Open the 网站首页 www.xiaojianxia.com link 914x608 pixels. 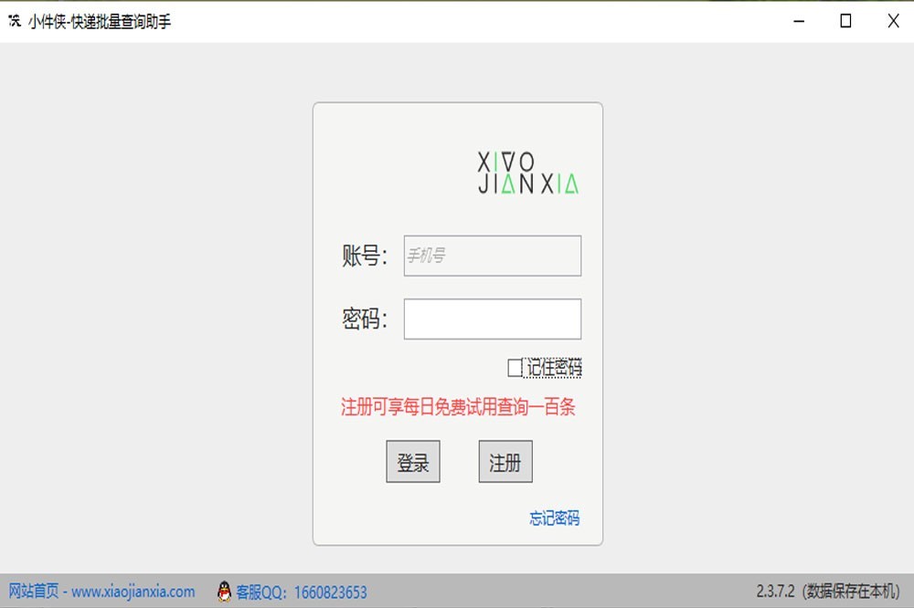coord(101,592)
